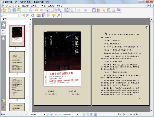Toggle Fit Page view button
The height and width of the screenshot is (117, 154).
(67, 10)
